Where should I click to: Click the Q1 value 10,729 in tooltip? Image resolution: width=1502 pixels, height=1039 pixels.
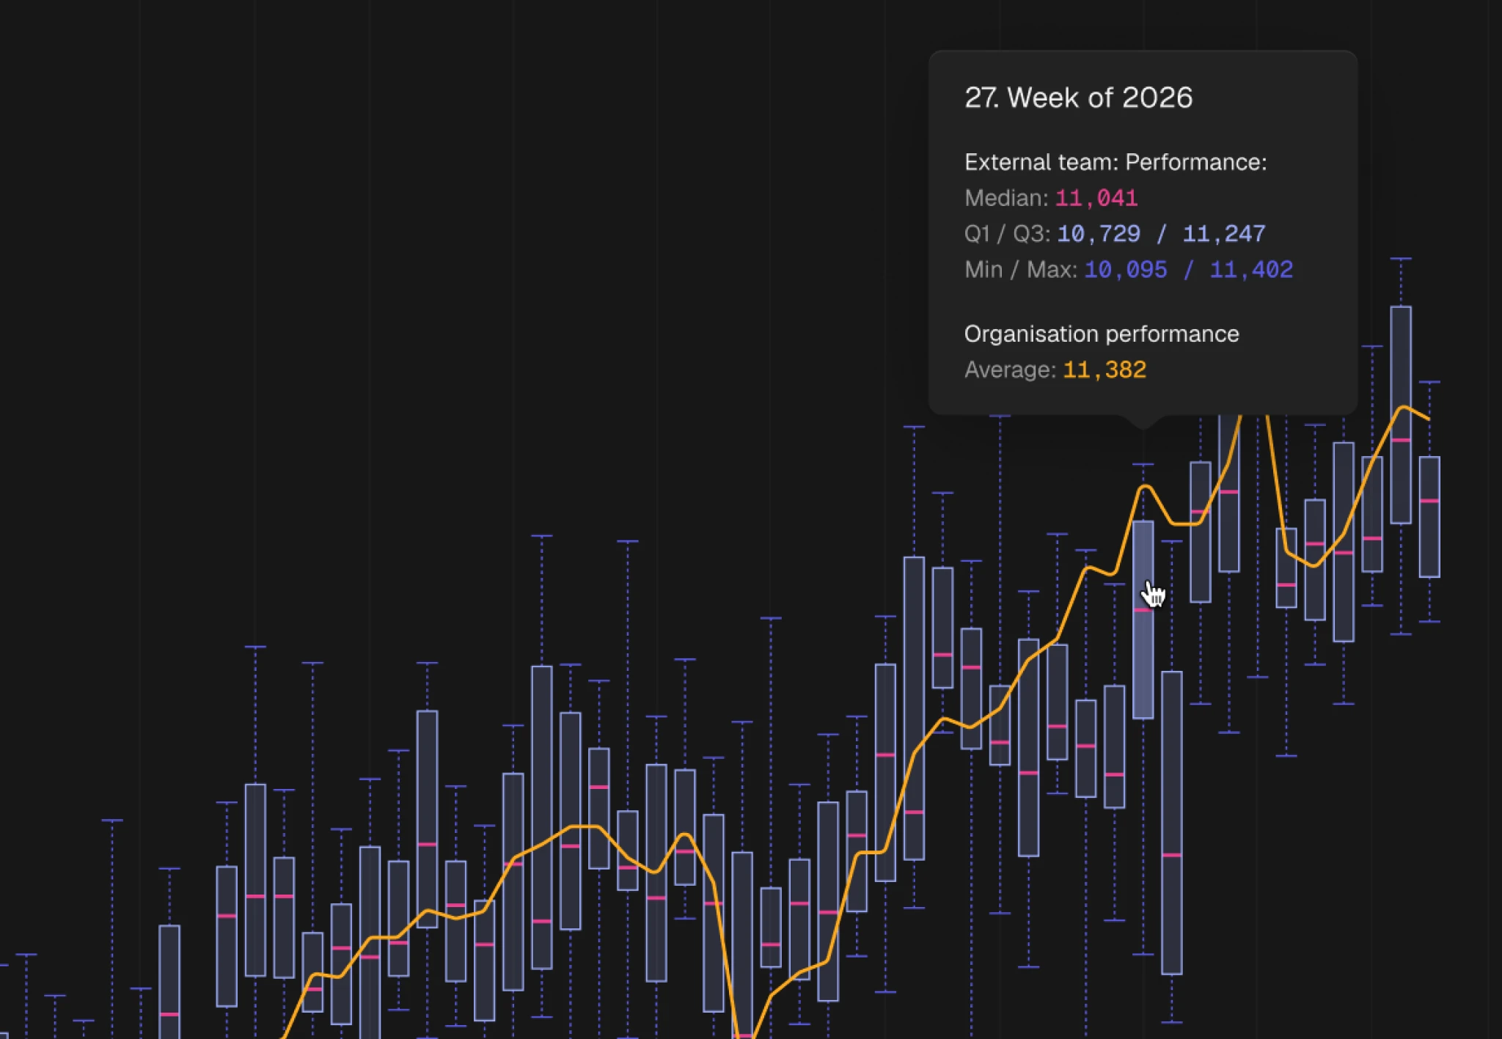pyautogui.click(x=1098, y=234)
